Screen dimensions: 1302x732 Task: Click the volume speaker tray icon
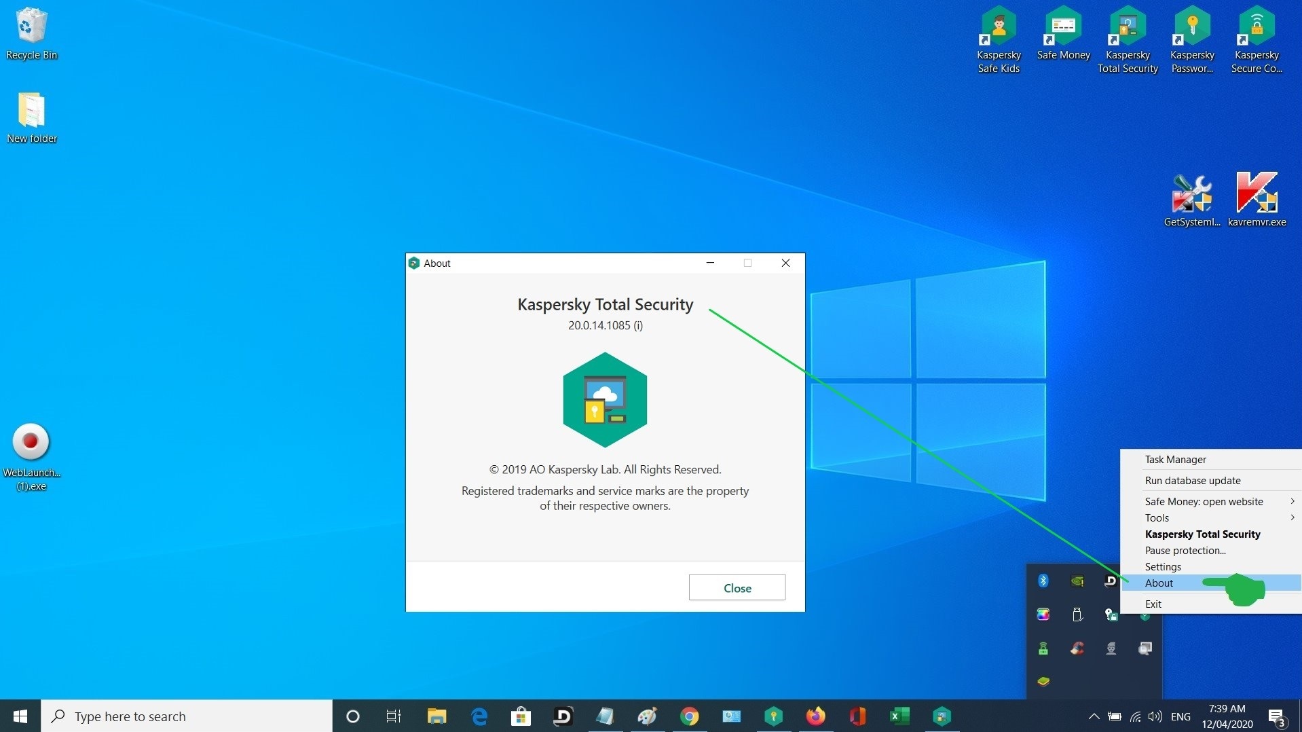coord(1155,716)
